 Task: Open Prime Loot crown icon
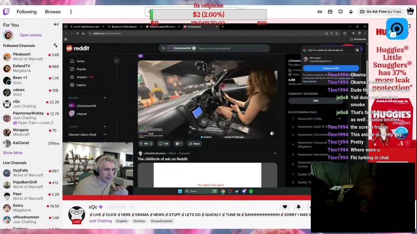pos(320,12)
